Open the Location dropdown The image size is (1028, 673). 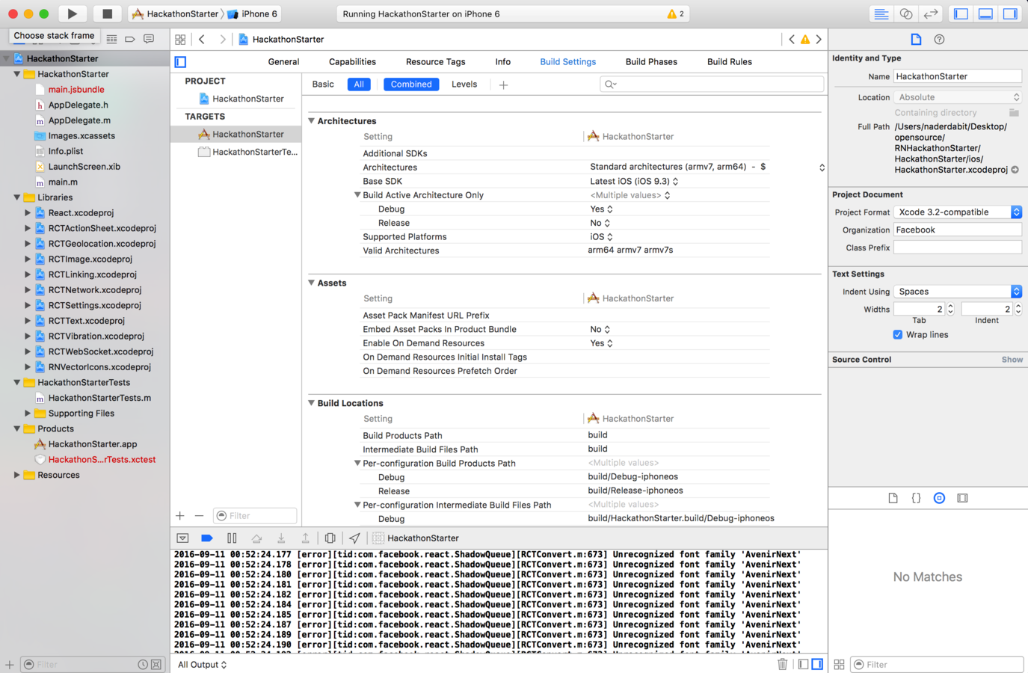point(958,97)
